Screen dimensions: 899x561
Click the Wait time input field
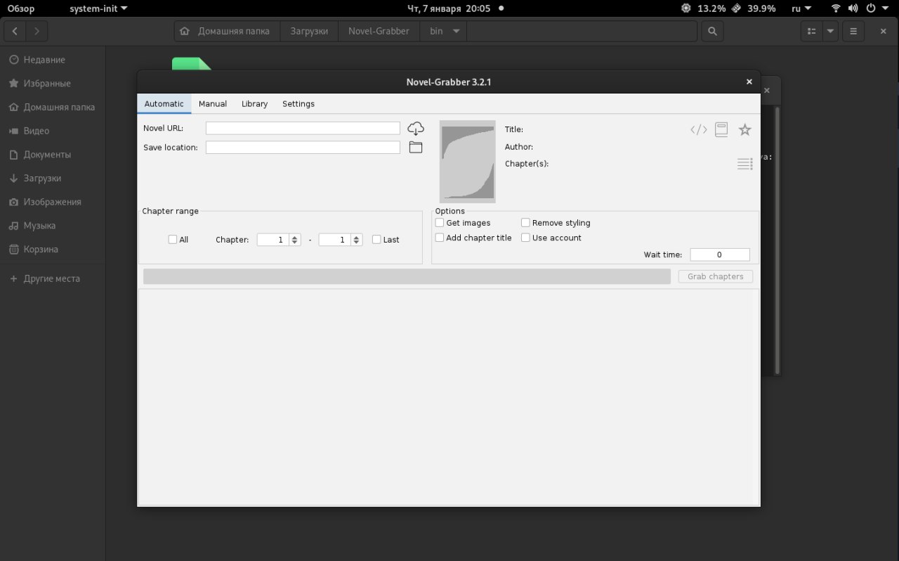click(720, 254)
